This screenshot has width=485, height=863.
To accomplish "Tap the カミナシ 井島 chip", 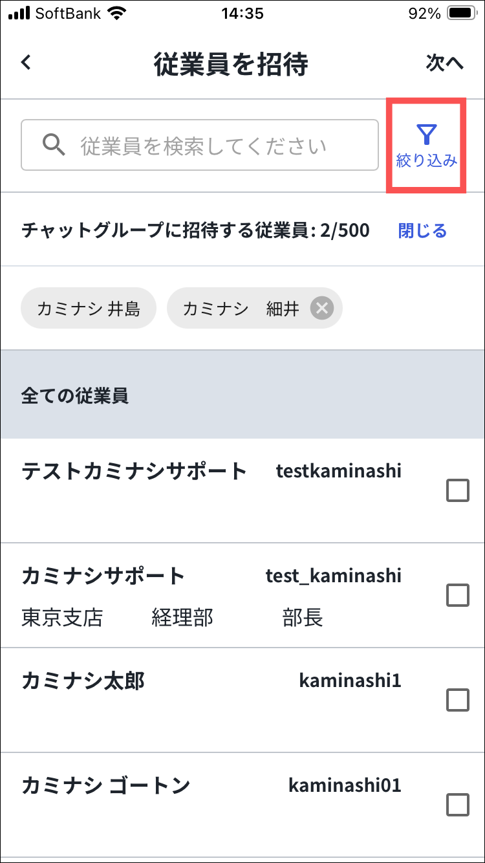I will pyautogui.click(x=89, y=309).
